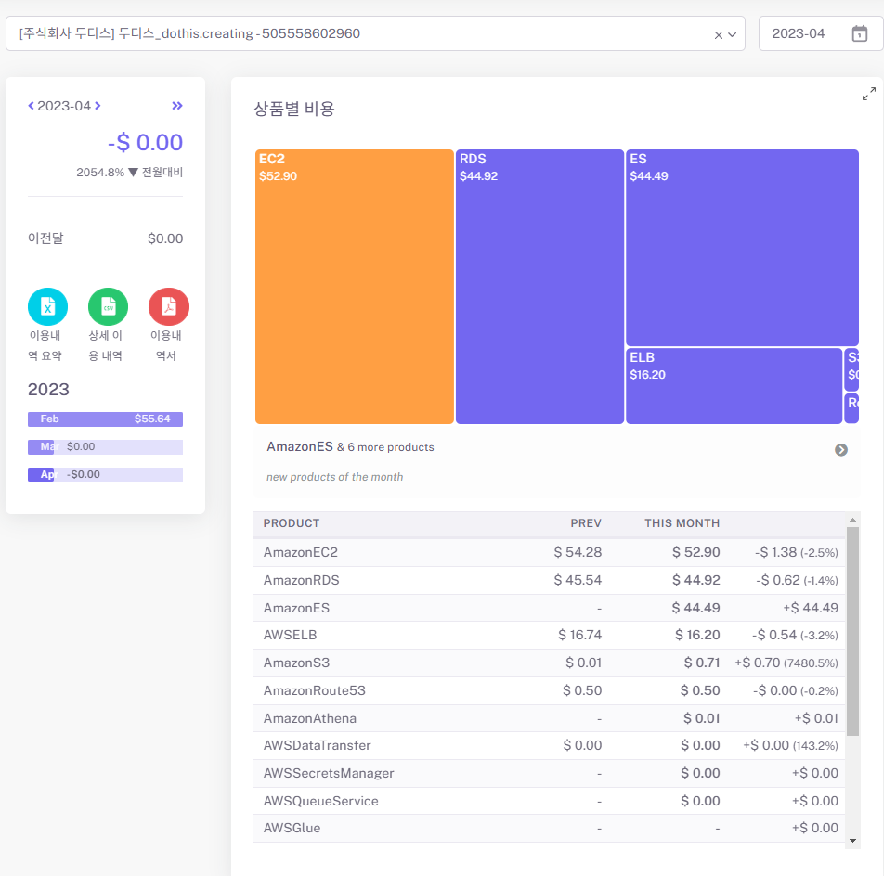884x876 pixels.
Task: Select the AWSELB row
Action: 549,636
